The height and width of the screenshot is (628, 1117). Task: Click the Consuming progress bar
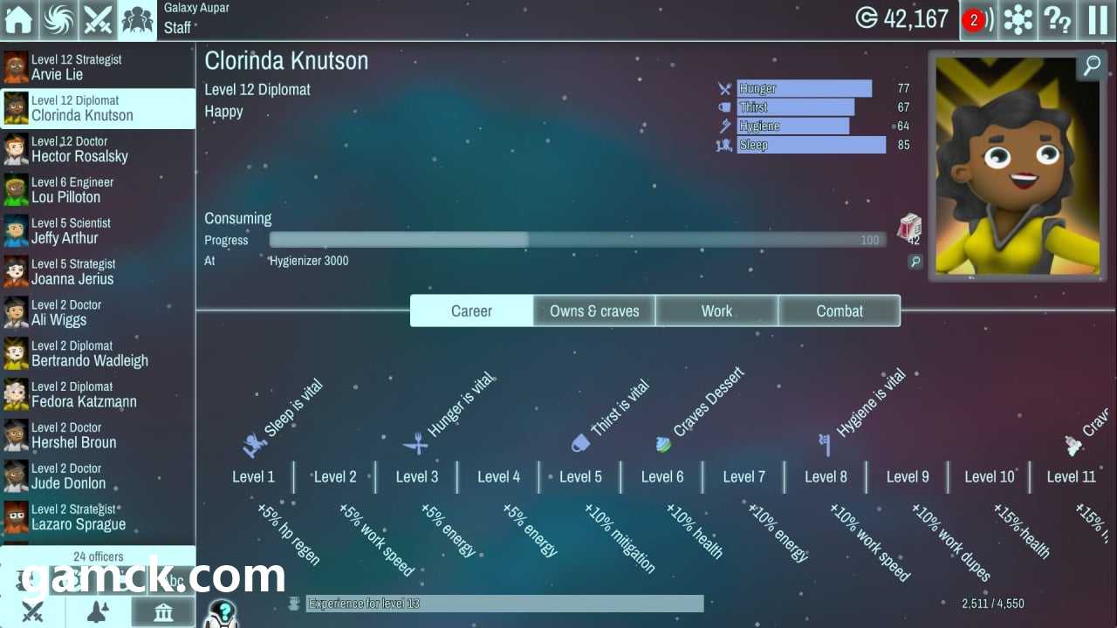[x=576, y=240]
